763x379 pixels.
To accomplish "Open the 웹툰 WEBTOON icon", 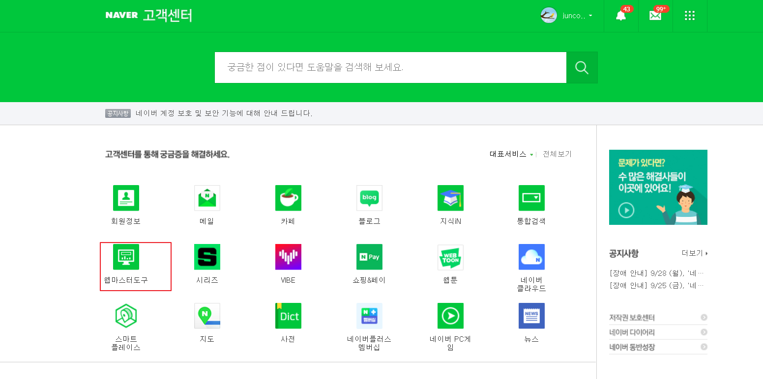I will (x=450, y=257).
